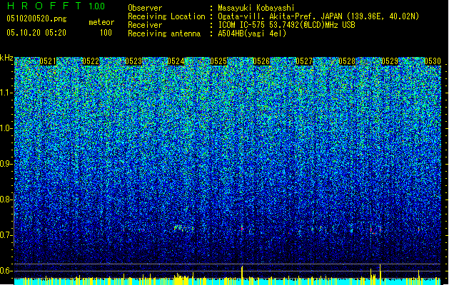Click the tall yellow power spike near 0529
This screenshot has height=285, width=449.
tap(380, 271)
